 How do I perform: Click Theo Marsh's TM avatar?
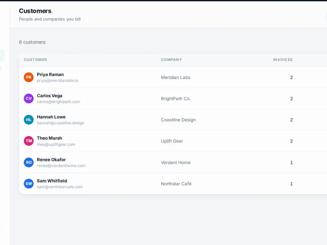[28, 141]
